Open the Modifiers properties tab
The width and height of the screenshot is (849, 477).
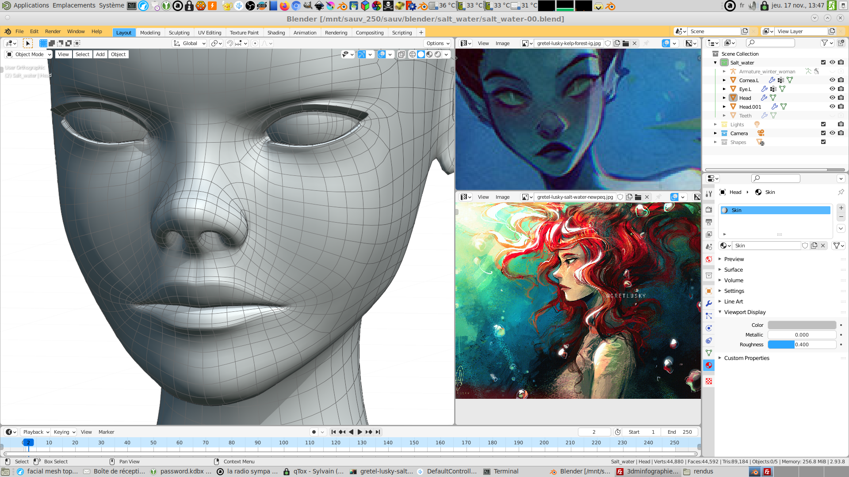click(x=709, y=303)
